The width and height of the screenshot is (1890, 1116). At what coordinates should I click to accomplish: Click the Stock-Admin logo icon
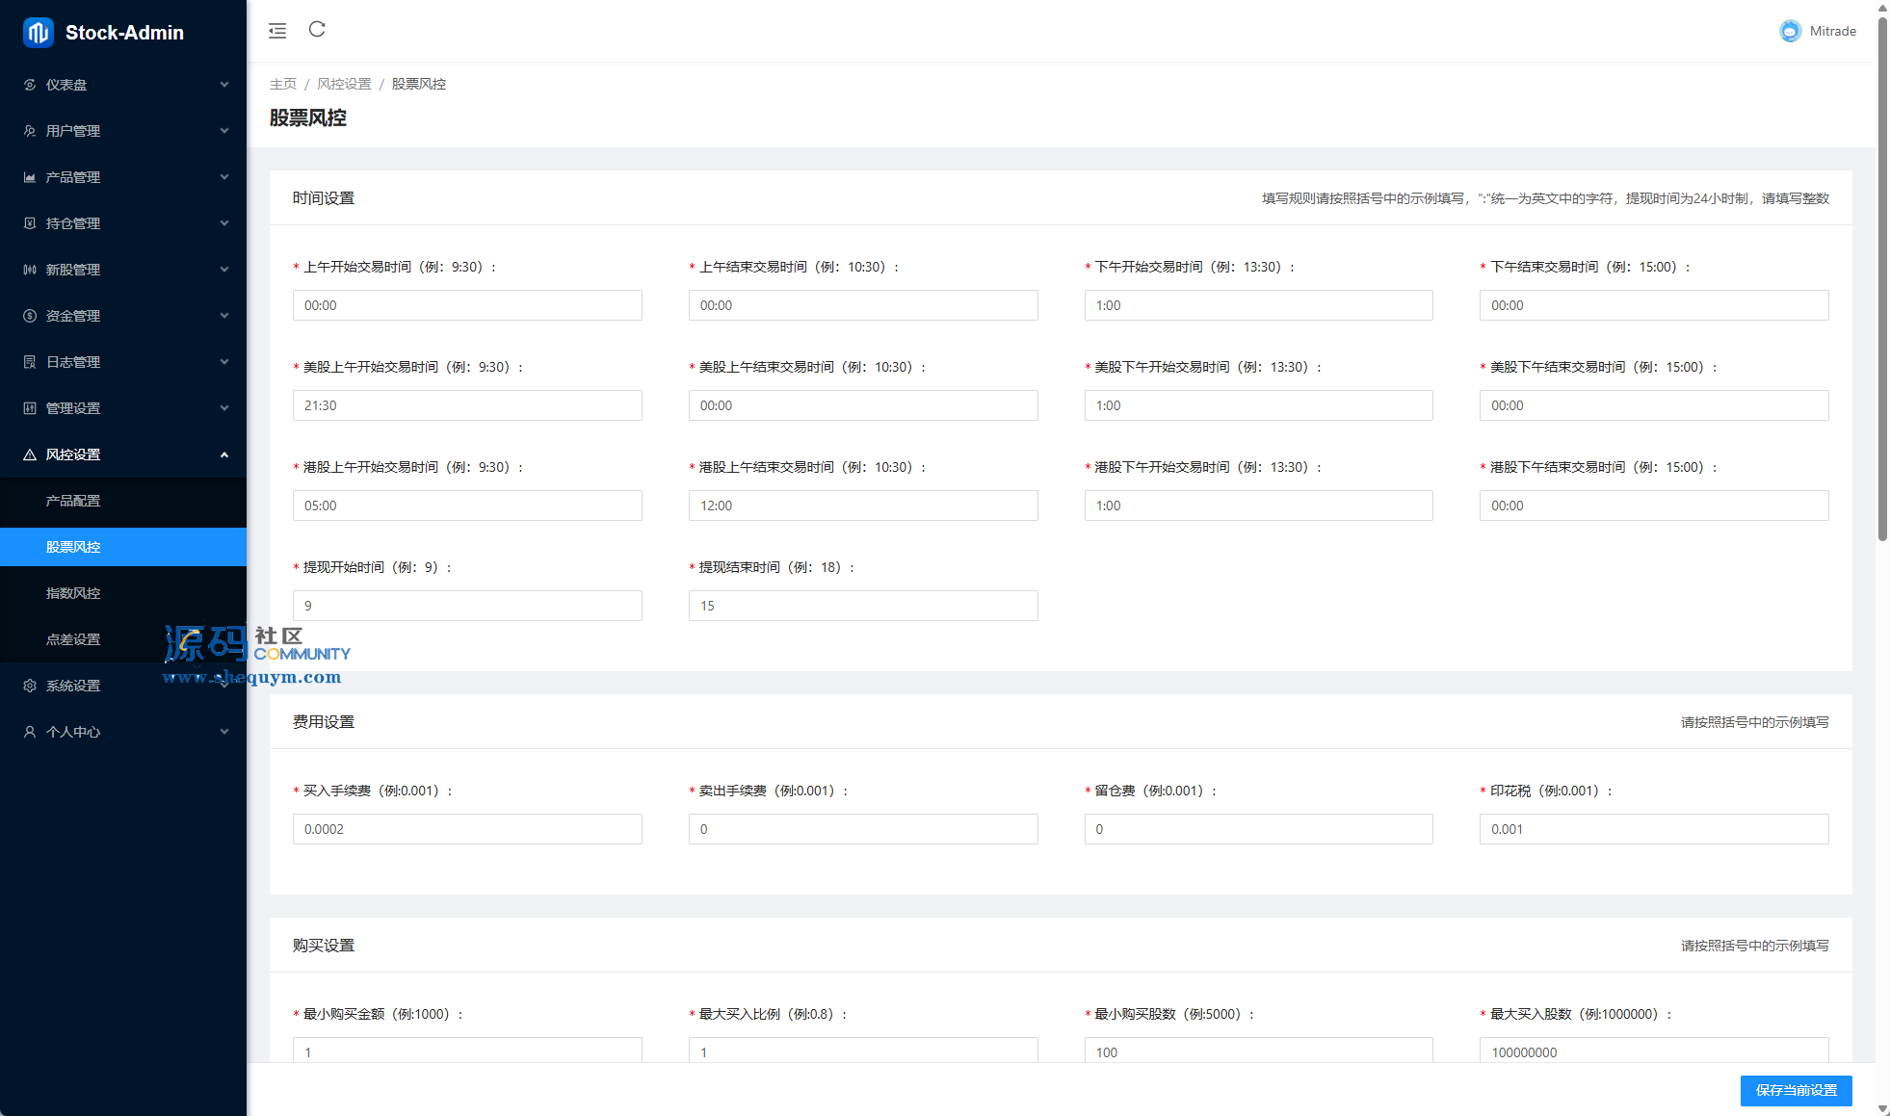[39, 33]
